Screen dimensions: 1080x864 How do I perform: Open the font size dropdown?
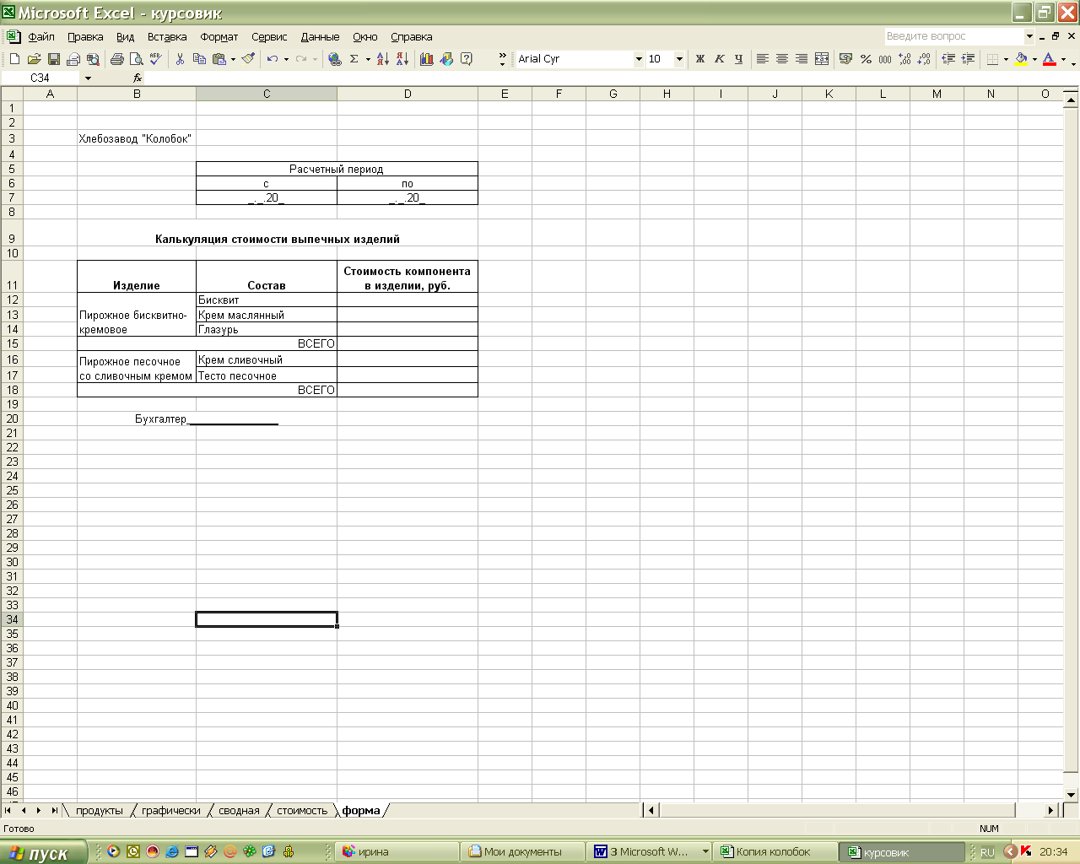(679, 59)
